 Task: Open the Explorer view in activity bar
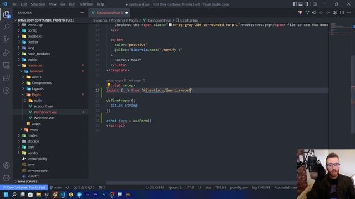point(6,14)
